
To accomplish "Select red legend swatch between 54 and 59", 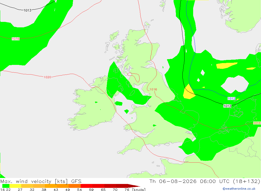I will pos(87,186).
